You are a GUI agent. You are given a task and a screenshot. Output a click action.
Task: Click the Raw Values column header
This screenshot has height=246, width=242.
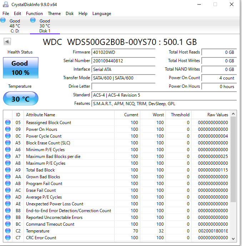[211, 115]
